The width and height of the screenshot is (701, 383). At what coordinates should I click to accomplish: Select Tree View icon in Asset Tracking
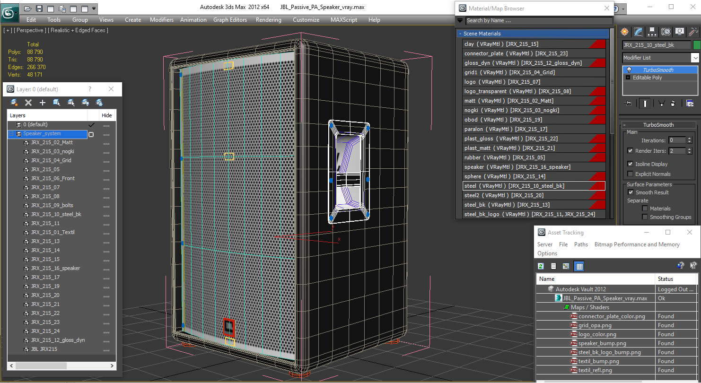click(x=566, y=266)
